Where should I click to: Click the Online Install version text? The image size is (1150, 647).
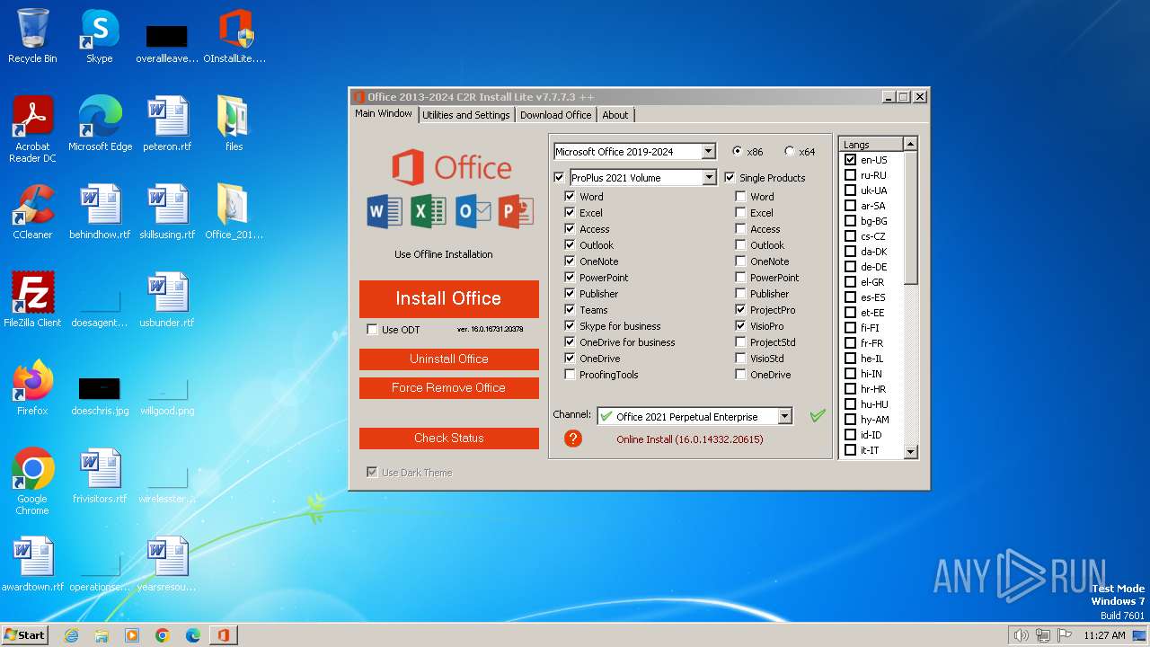tap(690, 439)
